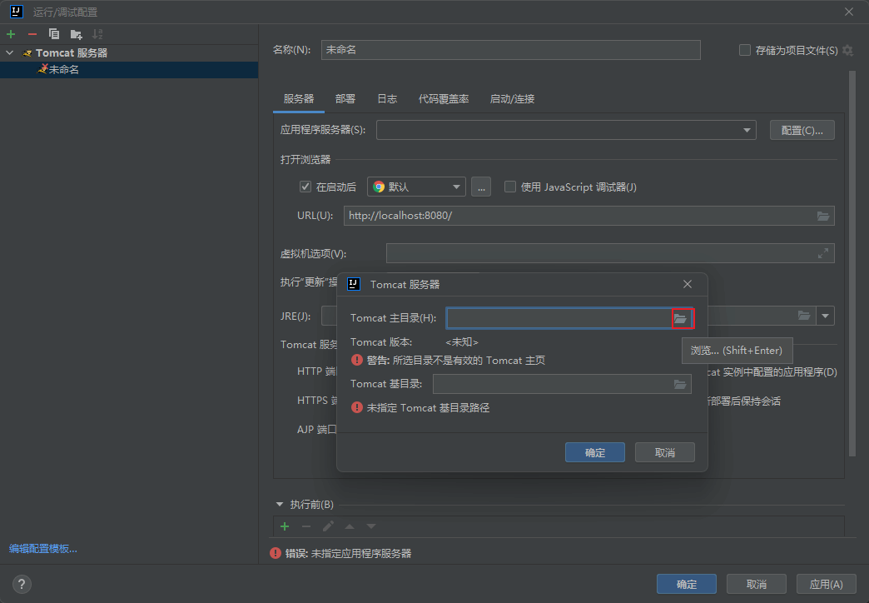Image resolution: width=869 pixels, height=603 pixels.
Task: Click the folder icon in the URL field
Action: pyautogui.click(x=823, y=216)
